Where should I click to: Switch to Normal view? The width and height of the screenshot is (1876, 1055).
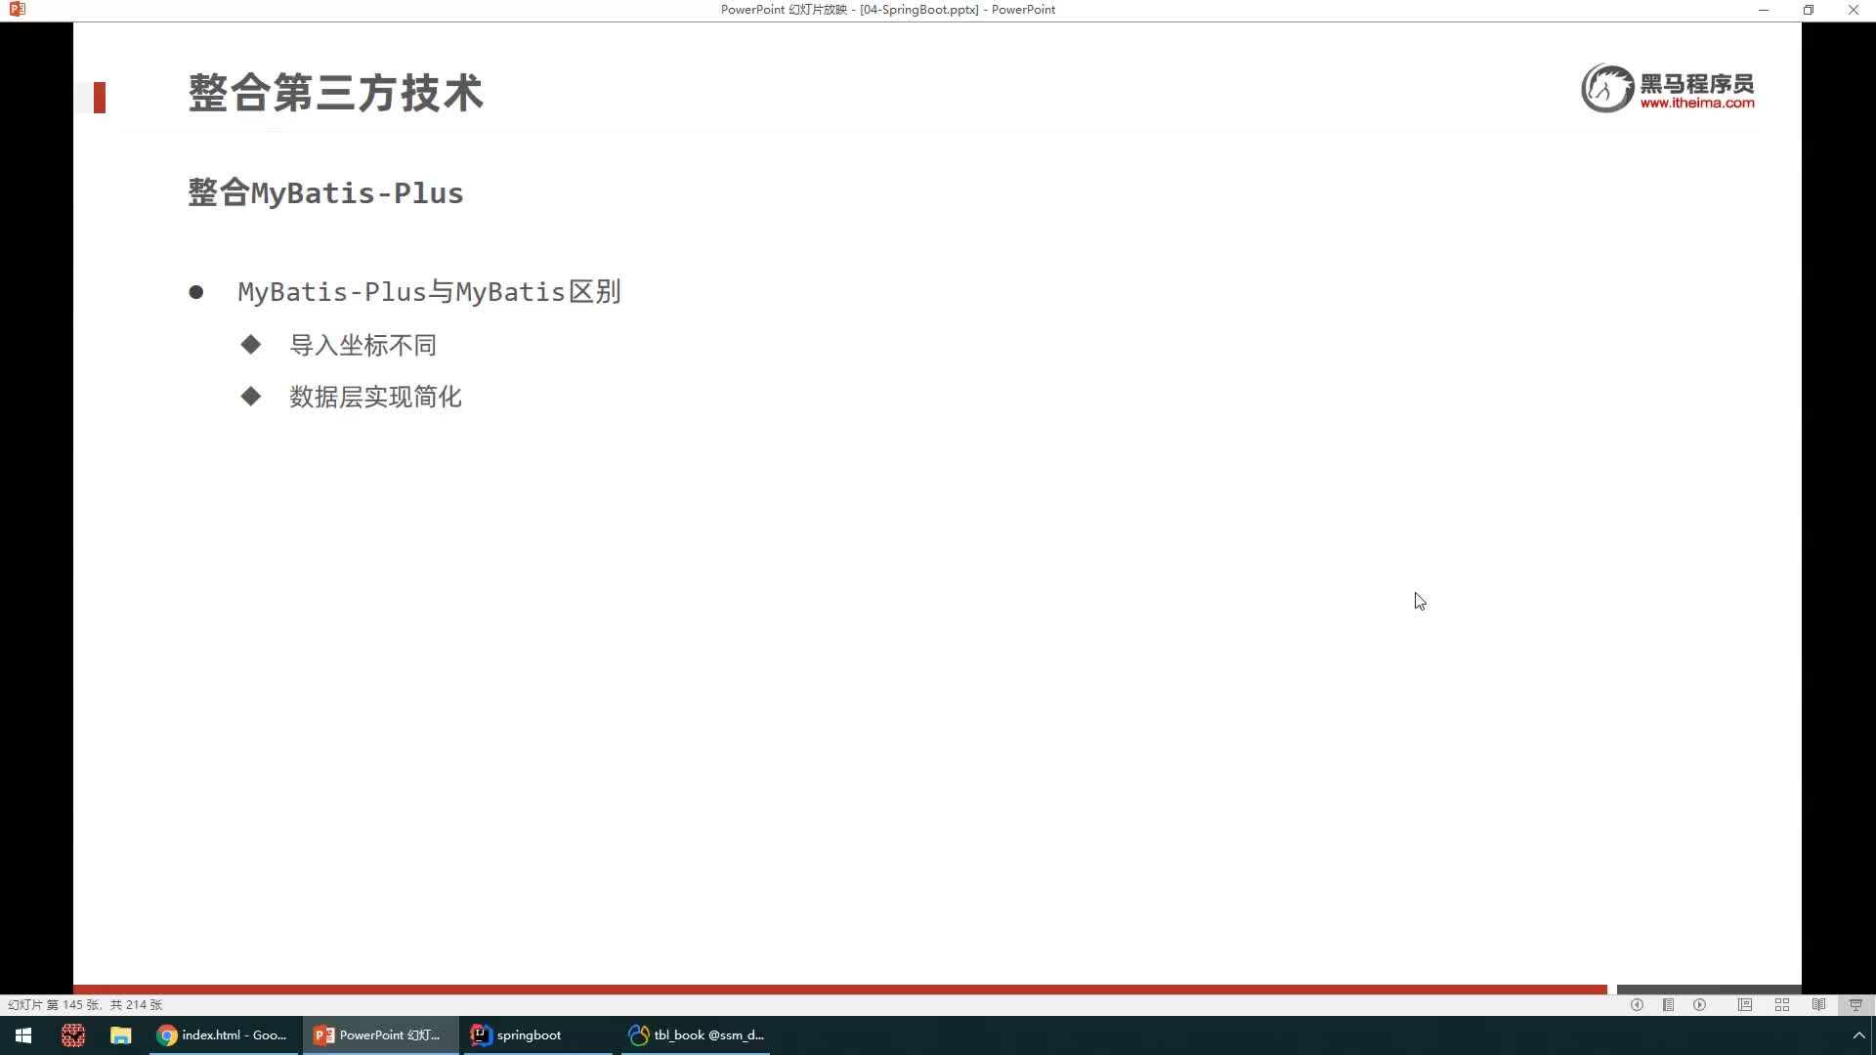pos(1745,1005)
